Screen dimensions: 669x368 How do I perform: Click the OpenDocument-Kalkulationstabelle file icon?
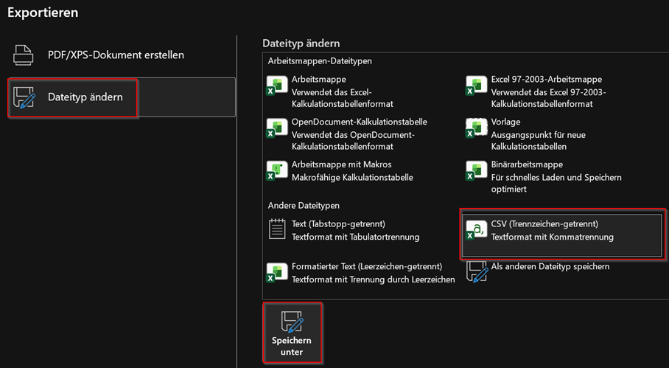[277, 128]
